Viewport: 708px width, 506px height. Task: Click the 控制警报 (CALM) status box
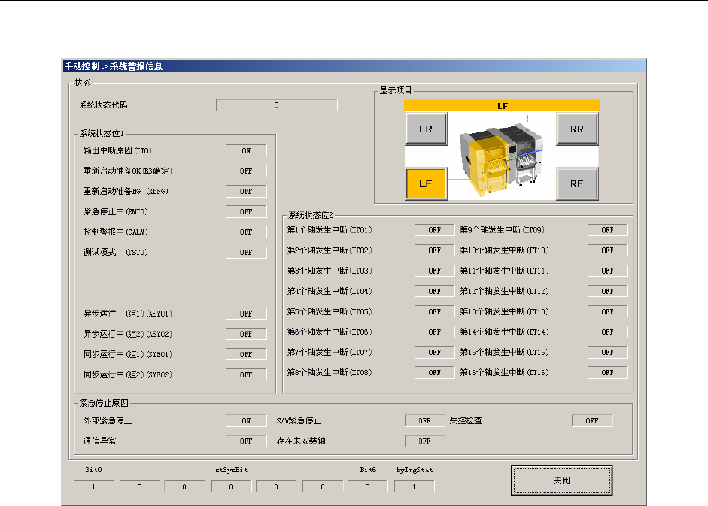pos(246,232)
